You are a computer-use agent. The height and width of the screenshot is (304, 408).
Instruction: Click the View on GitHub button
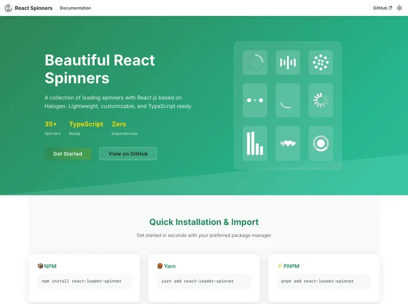point(128,154)
